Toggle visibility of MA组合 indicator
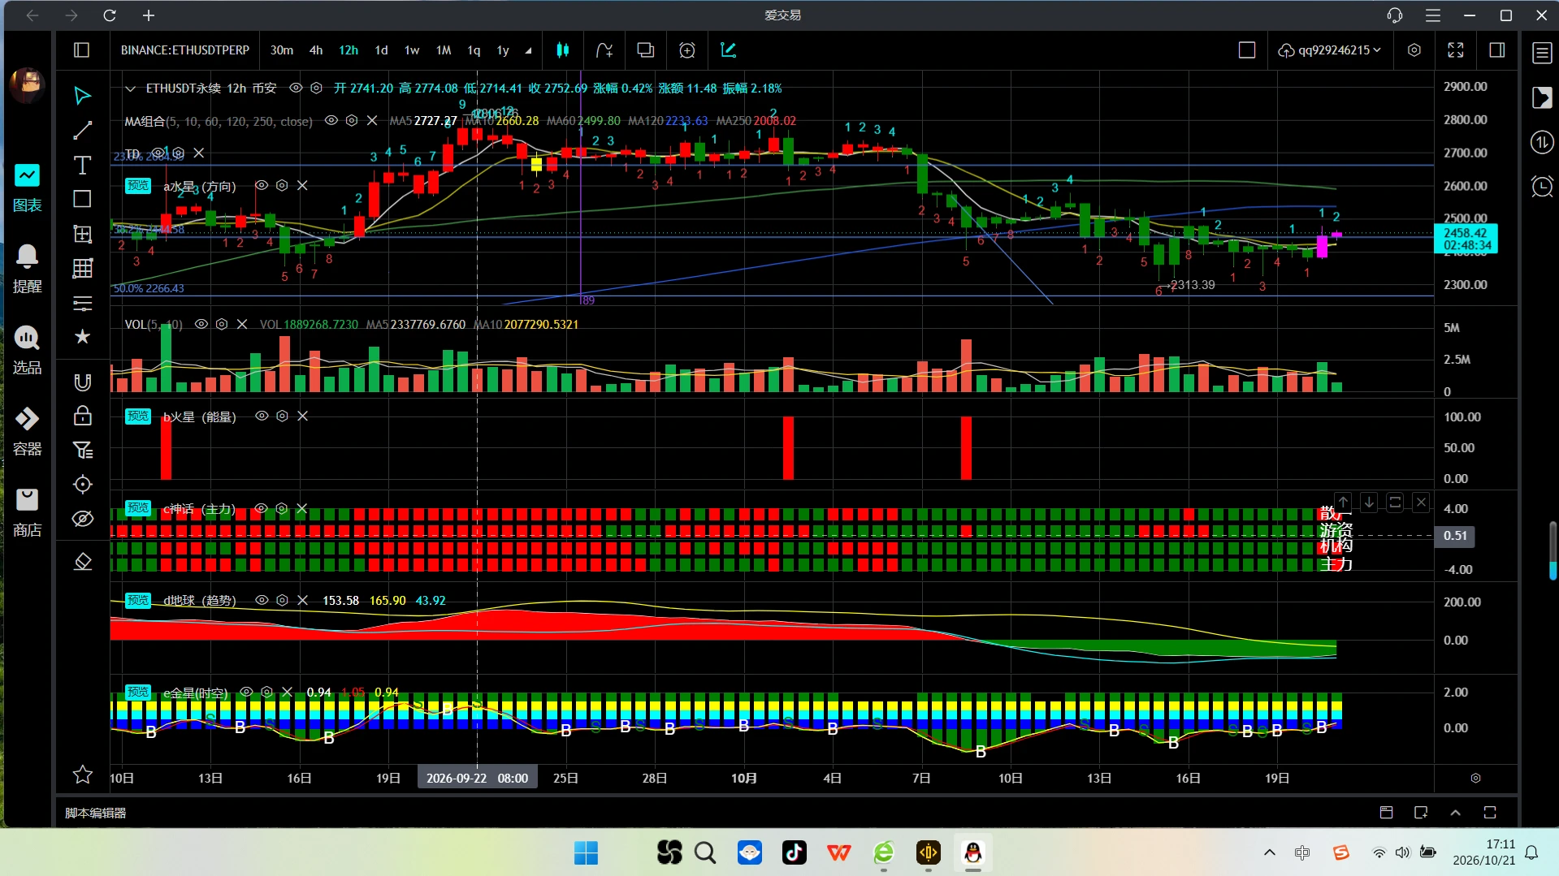 pos(331,120)
